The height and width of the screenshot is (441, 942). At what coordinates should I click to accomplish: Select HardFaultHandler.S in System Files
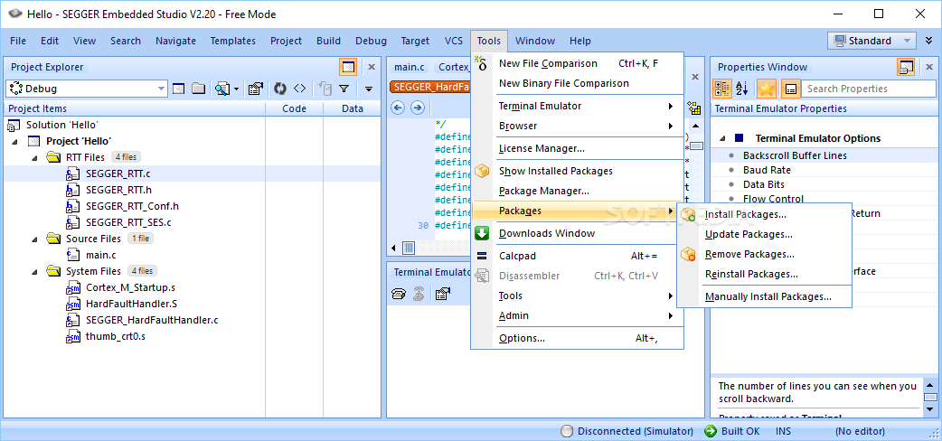(x=132, y=304)
